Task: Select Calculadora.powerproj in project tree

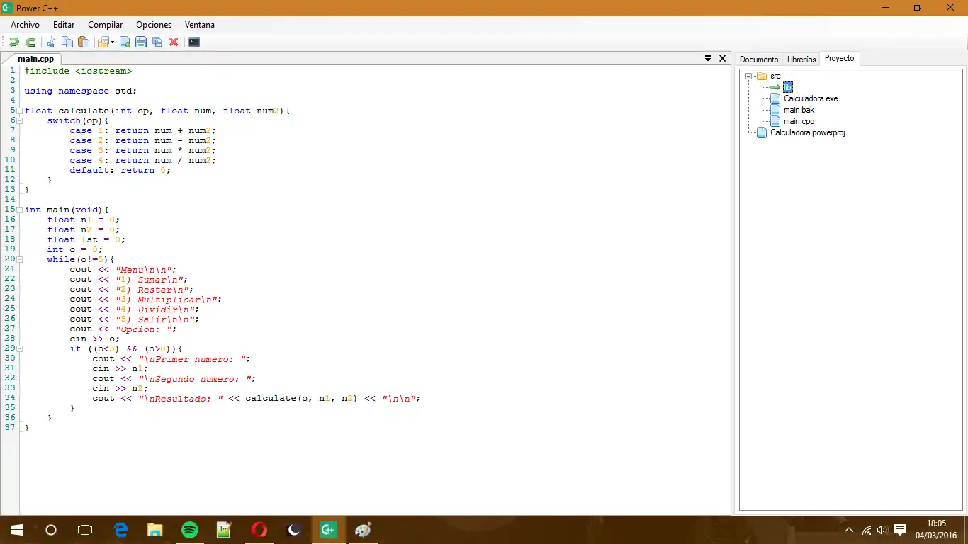Action: [808, 132]
